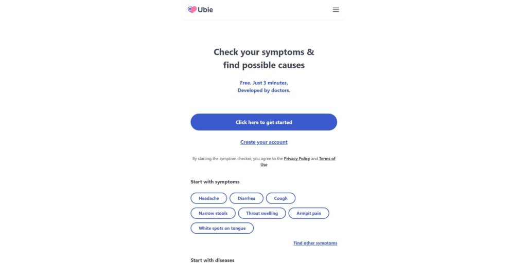Select the Throat swelling symptom
This screenshot has height=263, width=527.
click(262, 213)
